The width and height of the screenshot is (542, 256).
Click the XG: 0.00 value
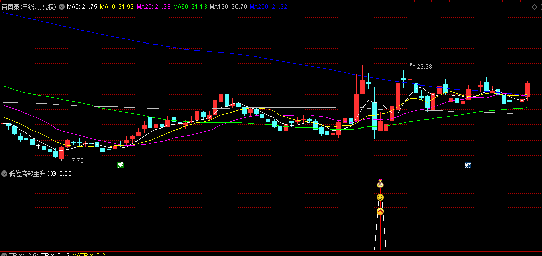click(60, 174)
